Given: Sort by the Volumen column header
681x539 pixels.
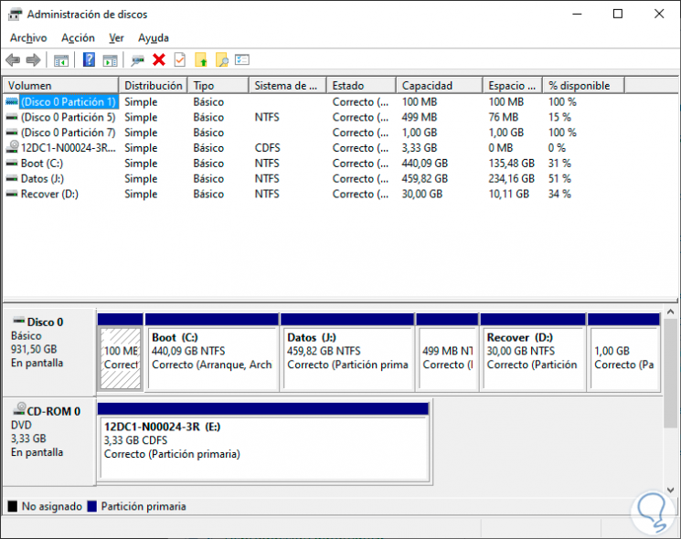Looking at the screenshot, I should pos(61,86).
